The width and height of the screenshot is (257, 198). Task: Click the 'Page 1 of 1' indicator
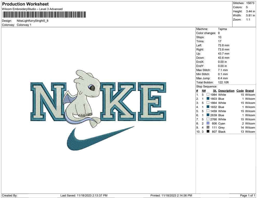point(247,195)
